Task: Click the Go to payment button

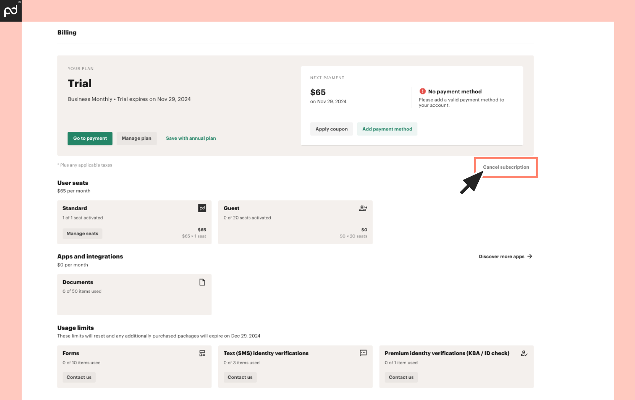Action: 90,138
